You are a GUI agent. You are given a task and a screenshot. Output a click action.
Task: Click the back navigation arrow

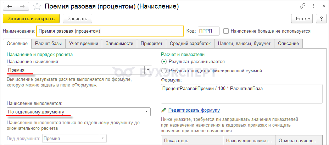coord(10,6)
